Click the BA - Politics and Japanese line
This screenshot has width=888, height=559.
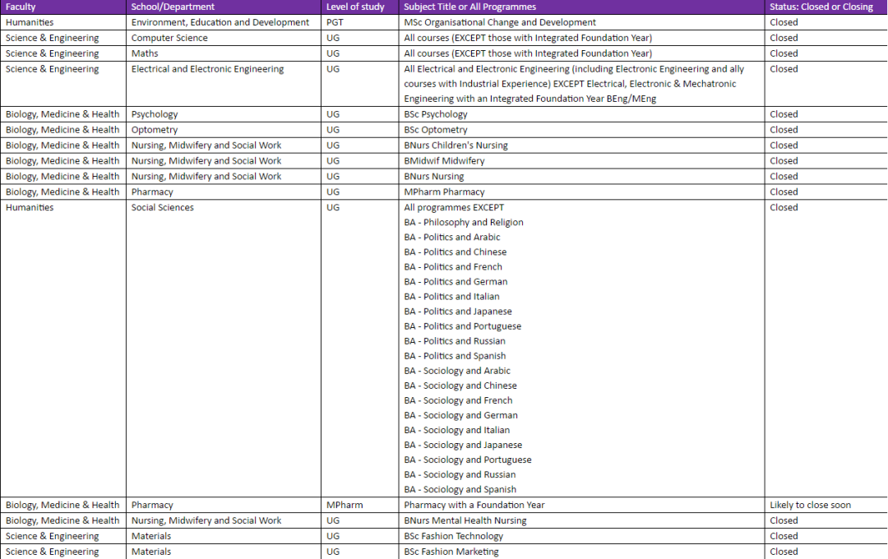pyautogui.click(x=458, y=312)
